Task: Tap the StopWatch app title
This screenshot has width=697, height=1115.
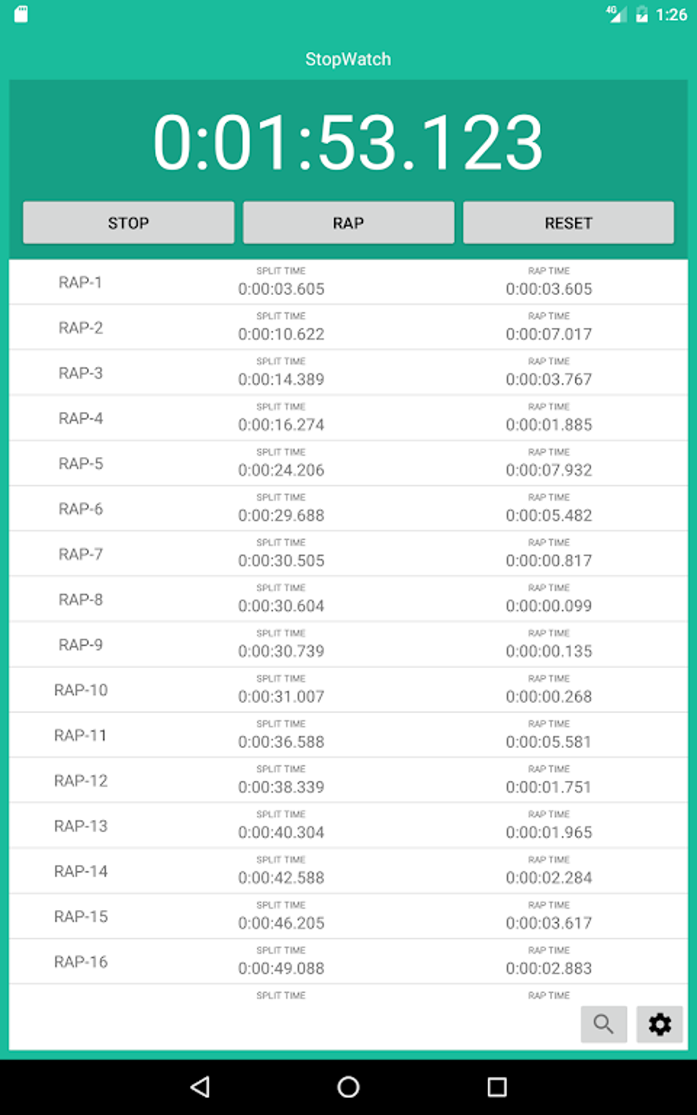Action: tap(348, 59)
